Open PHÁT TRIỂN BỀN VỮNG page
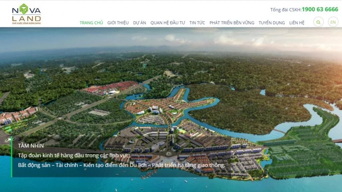The width and height of the screenshot is (342, 192). click(232, 23)
